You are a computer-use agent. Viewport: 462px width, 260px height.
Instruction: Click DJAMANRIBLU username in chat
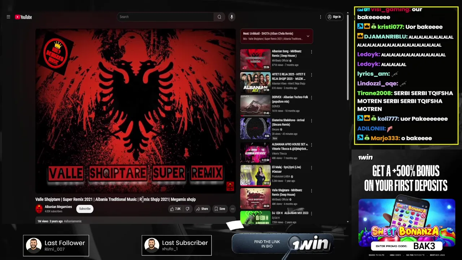click(386, 36)
